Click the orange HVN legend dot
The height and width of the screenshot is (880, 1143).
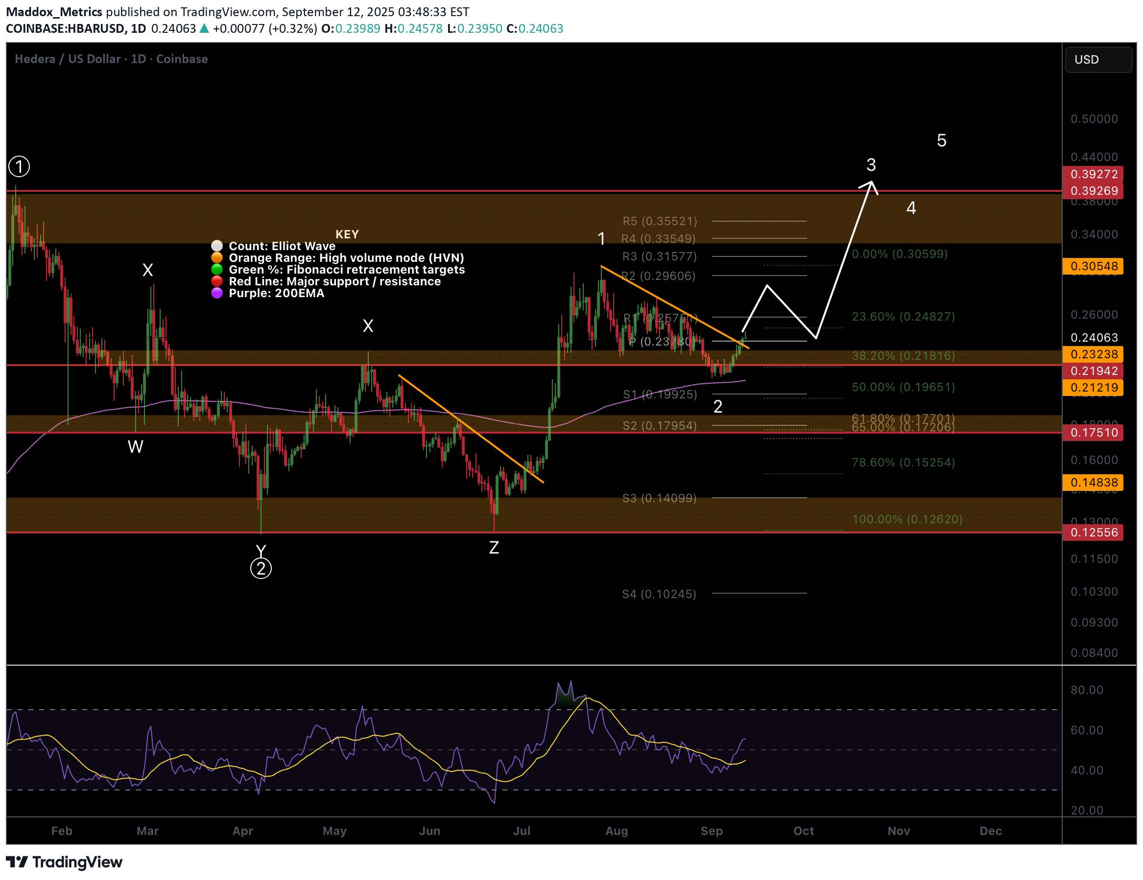click(x=216, y=258)
